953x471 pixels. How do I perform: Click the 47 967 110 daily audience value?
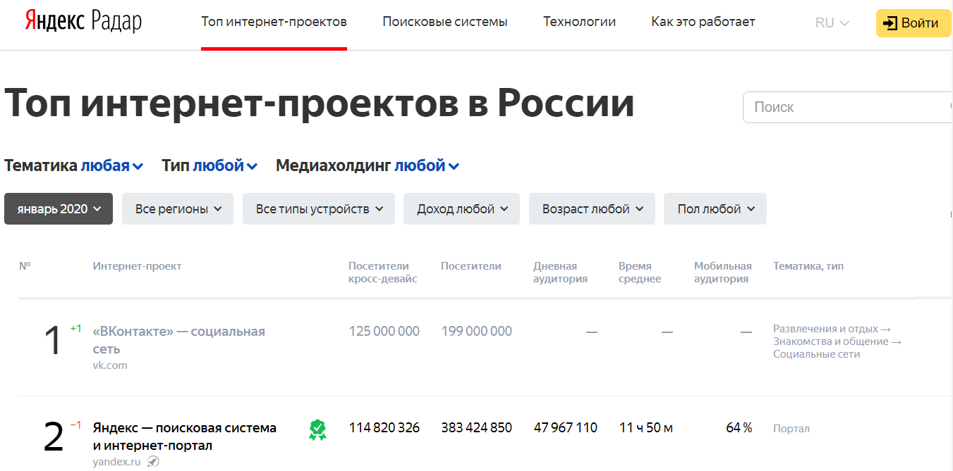pyautogui.click(x=566, y=427)
